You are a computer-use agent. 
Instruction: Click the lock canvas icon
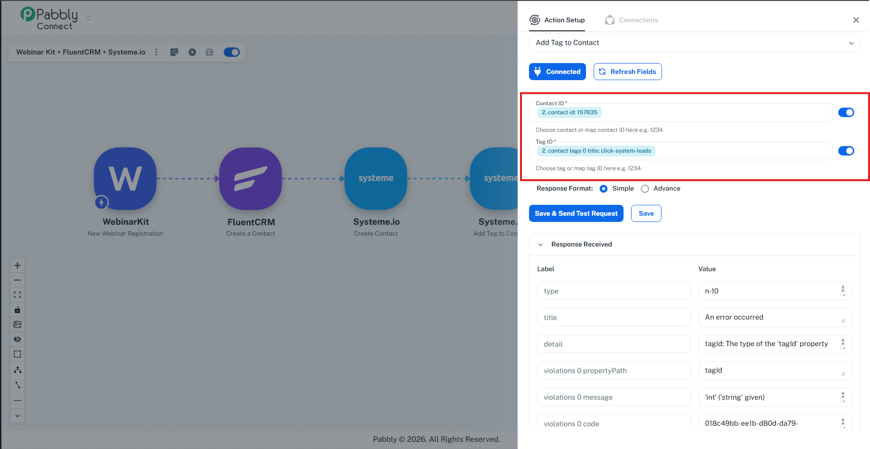[18, 310]
